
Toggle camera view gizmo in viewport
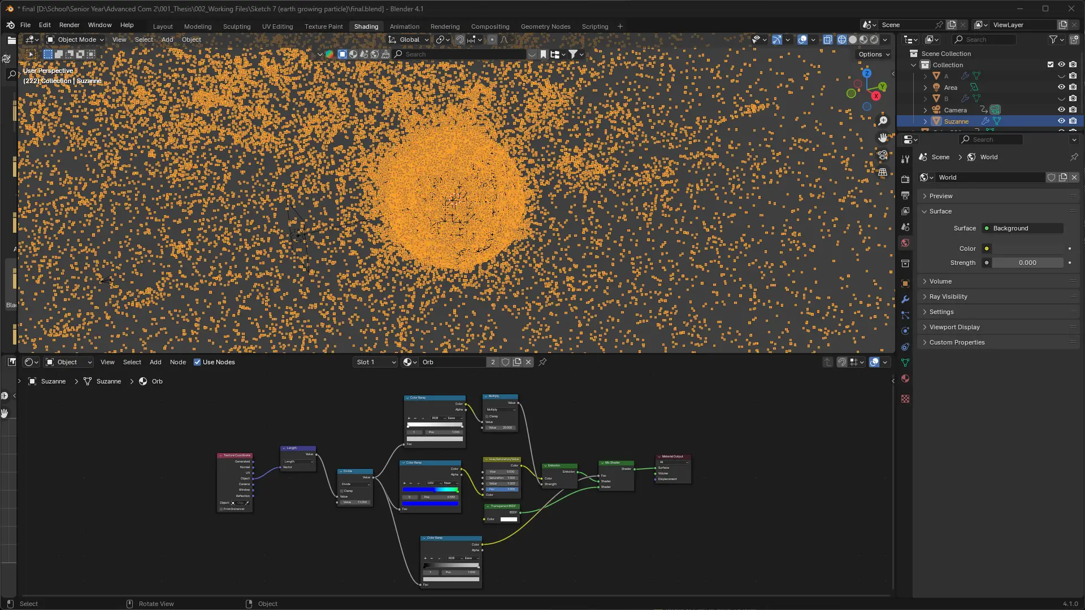point(883,155)
